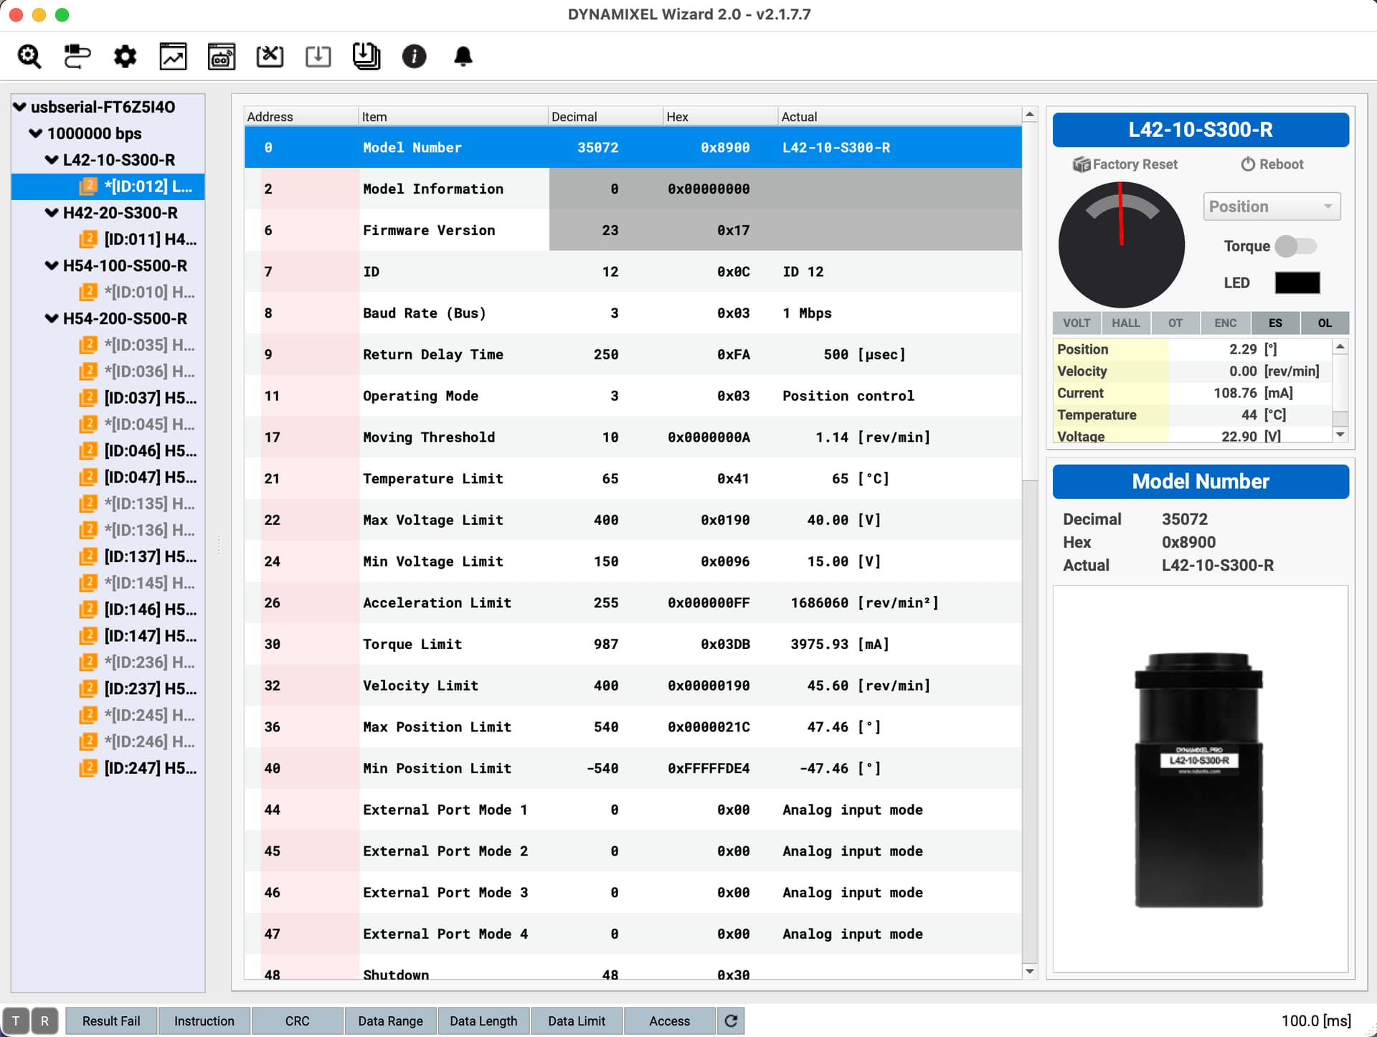Collapse the H54-200-S500-R tree group
Viewport: 1377px width, 1037px height.
point(52,318)
